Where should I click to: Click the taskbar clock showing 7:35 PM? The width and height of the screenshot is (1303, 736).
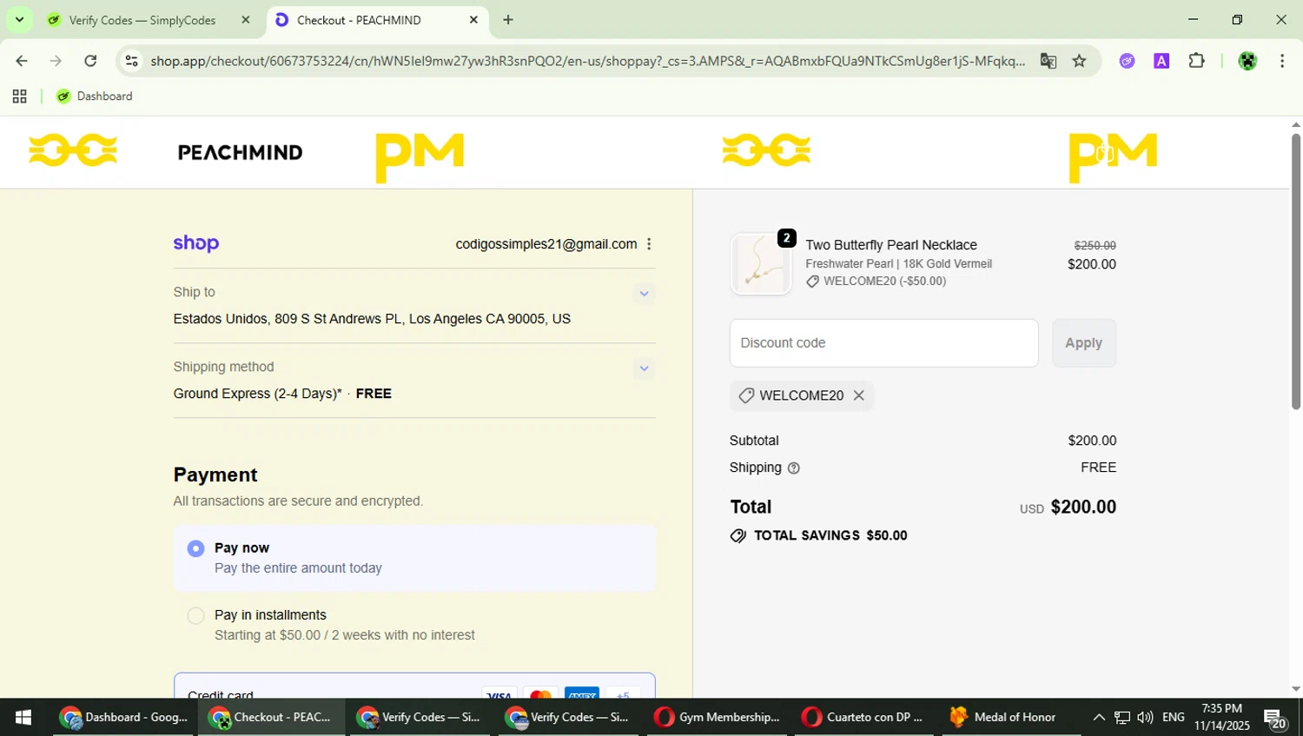pos(1221,717)
